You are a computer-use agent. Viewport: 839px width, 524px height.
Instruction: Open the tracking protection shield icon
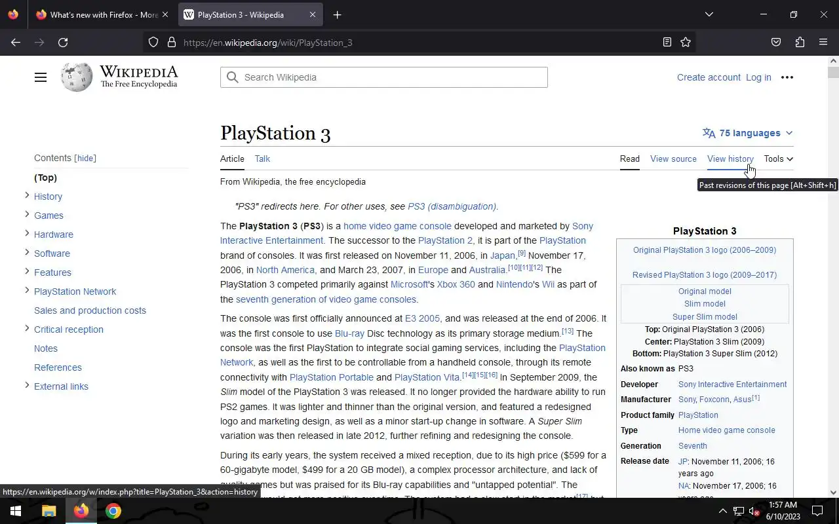153,43
